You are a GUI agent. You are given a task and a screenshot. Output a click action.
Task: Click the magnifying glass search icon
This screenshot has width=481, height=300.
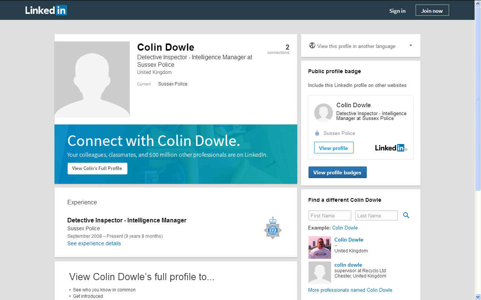[x=406, y=215]
